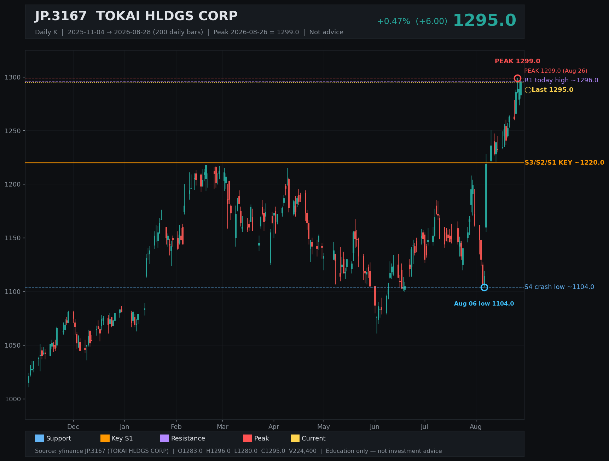Screen dimensions: 609x461
Task: Click the Dec x-axis month label
Action: (73, 427)
